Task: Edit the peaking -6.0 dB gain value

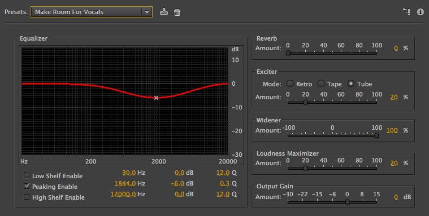Action: [x=177, y=183]
